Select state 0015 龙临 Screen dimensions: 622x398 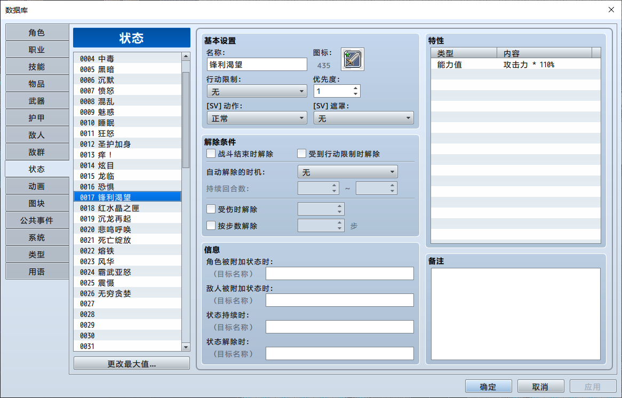pos(127,176)
